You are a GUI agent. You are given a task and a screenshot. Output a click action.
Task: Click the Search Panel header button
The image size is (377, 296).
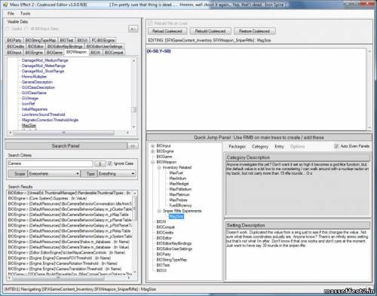(x=66, y=146)
